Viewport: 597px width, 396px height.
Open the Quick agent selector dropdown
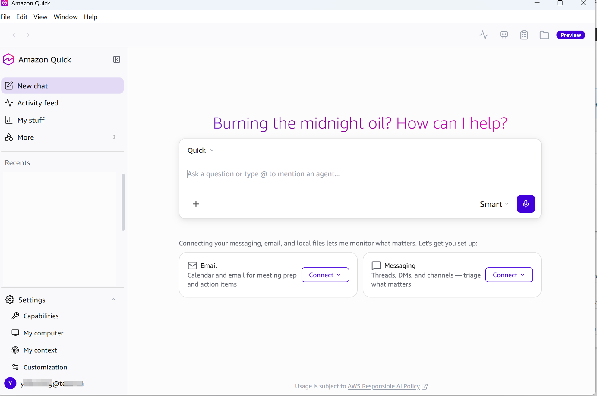pos(201,150)
